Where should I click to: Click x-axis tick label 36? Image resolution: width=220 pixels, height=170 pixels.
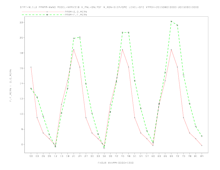pos(104,156)
